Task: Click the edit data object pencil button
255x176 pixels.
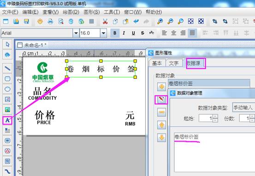Action: [161, 100]
